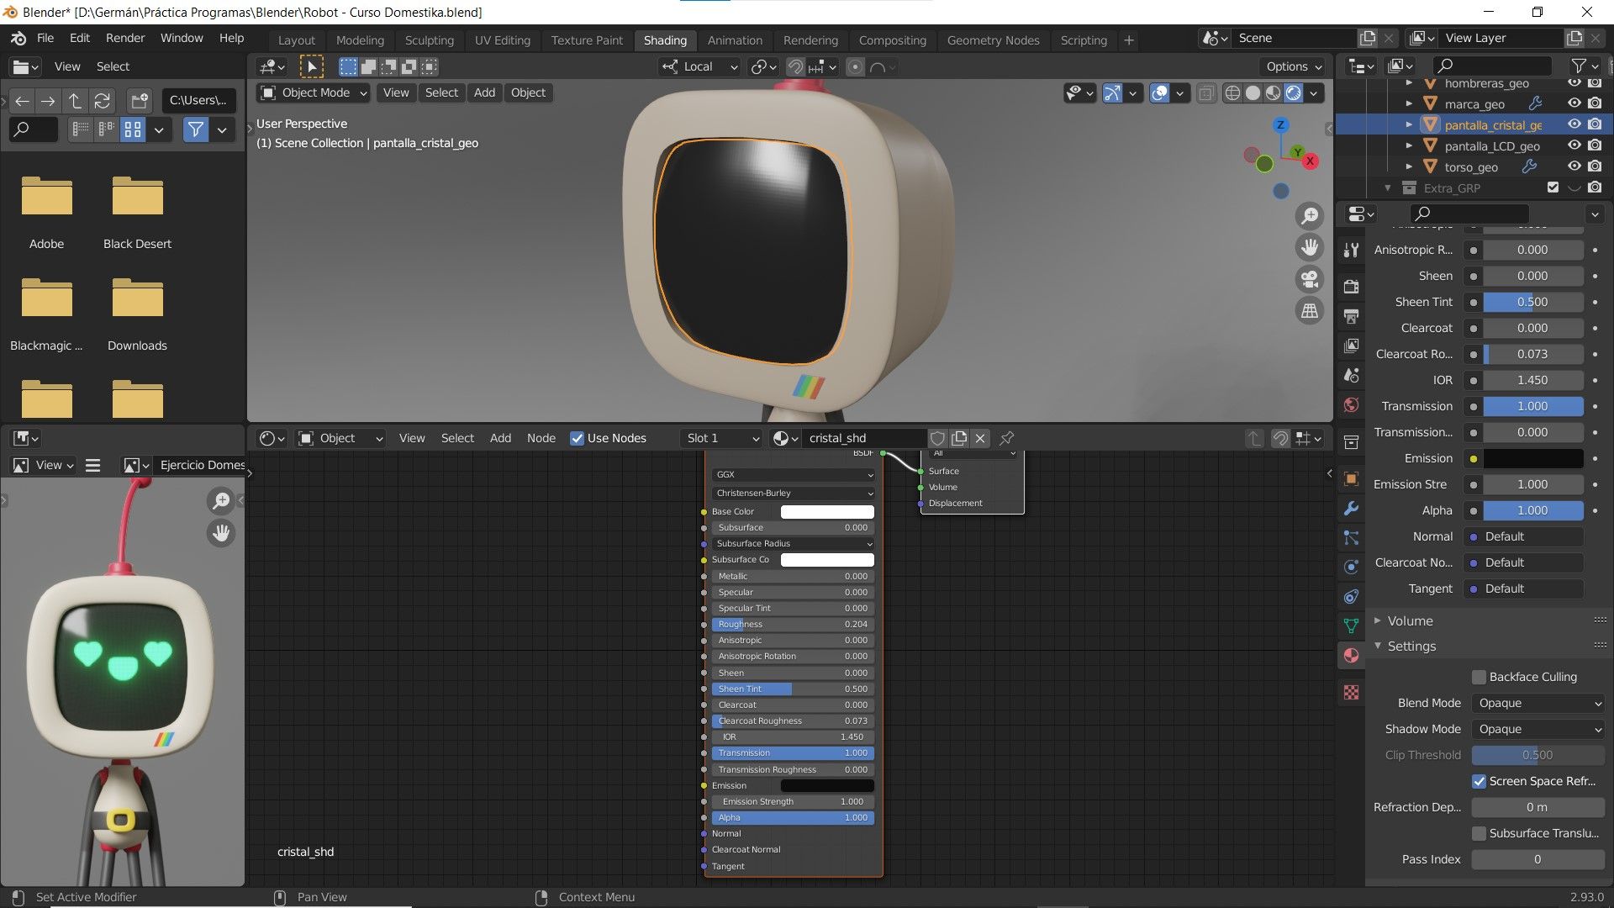1614x908 pixels.
Task: Duplicate cristal_shd material with new-copy icon
Action: pyautogui.click(x=959, y=438)
